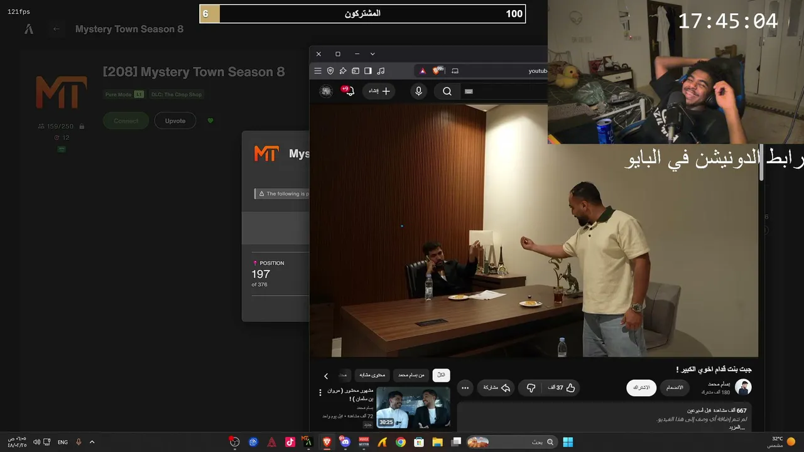This screenshot has width=804, height=452.
Task: Open the 30:25 suggested video thumbnail
Action: [413, 407]
